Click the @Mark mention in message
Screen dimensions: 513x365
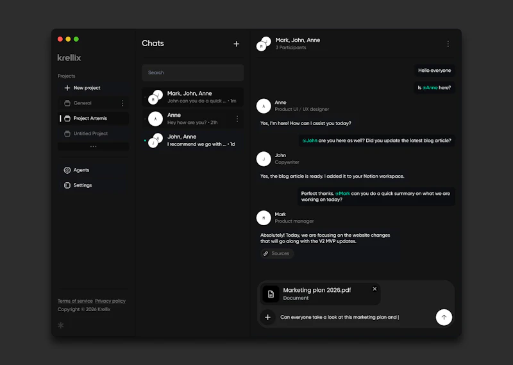342,194
